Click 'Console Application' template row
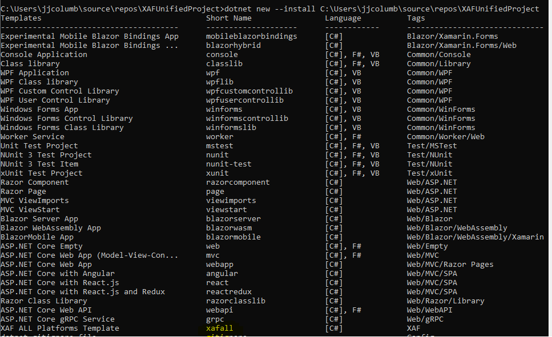This screenshot has height=337, width=552. 44,55
